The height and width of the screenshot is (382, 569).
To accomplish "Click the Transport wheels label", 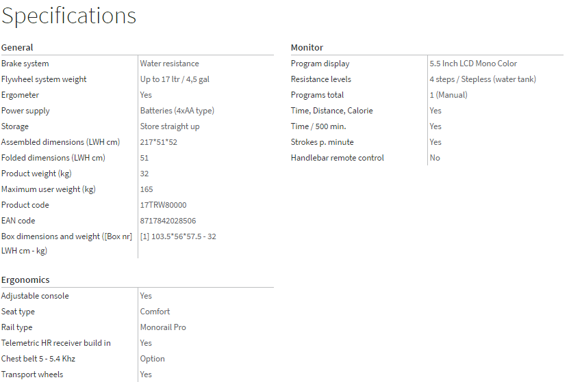I will click(x=32, y=374).
